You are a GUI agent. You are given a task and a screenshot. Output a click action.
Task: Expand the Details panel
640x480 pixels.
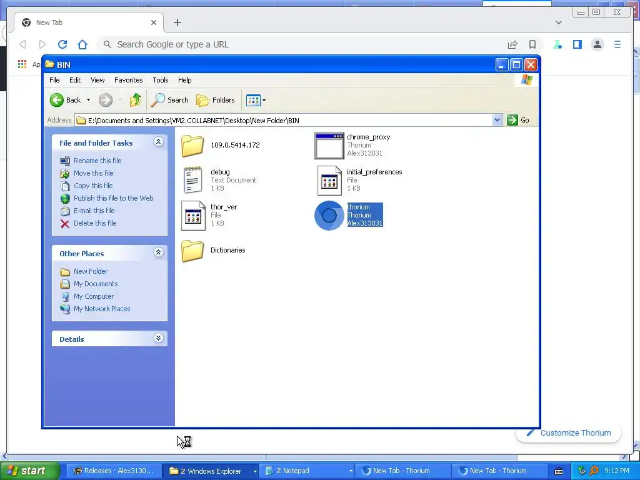(159, 338)
